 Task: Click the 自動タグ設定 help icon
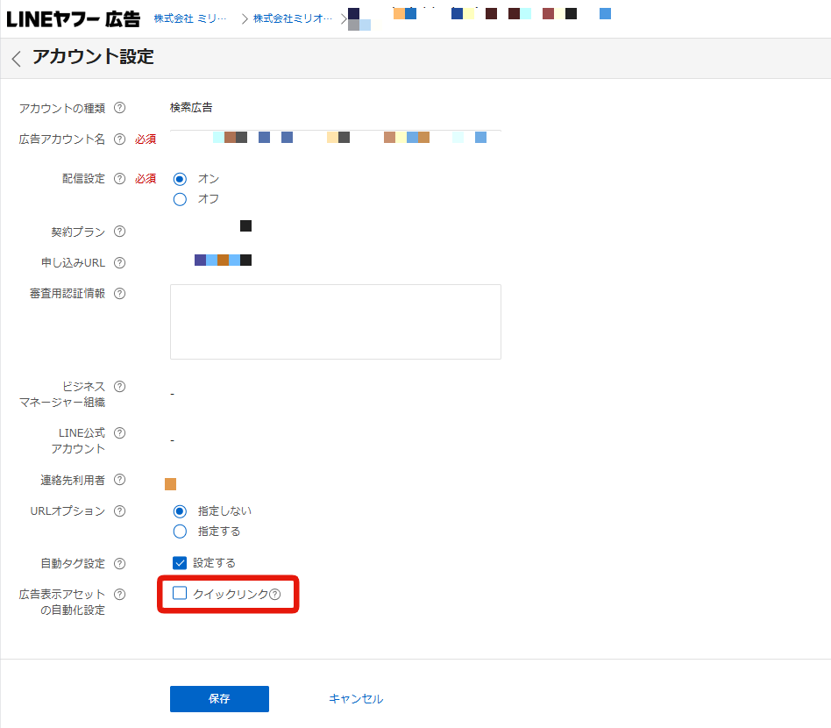click(x=120, y=563)
